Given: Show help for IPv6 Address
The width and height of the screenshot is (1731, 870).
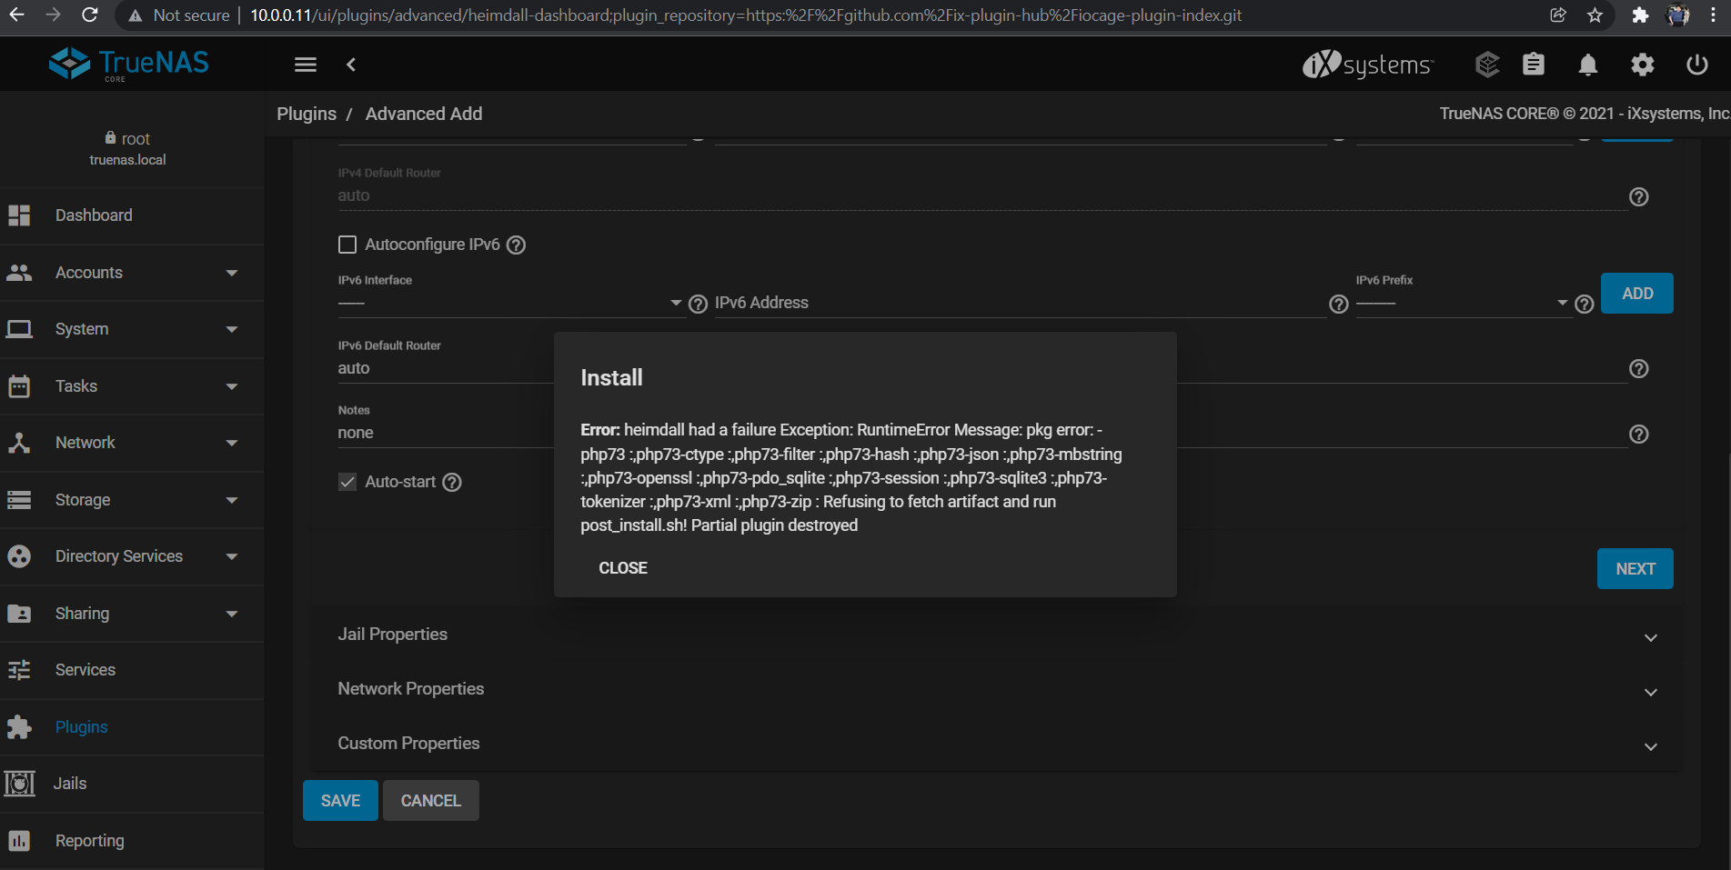Looking at the screenshot, I should pos(1339,304).
